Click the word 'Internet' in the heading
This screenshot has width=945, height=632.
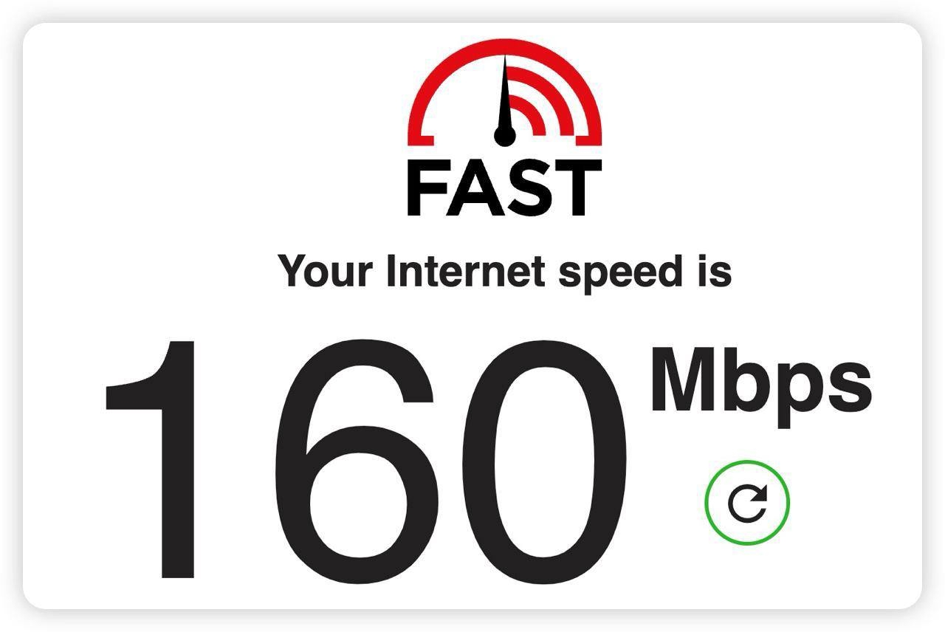467,270
